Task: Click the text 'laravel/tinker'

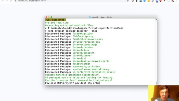Action: pos(82,56)
